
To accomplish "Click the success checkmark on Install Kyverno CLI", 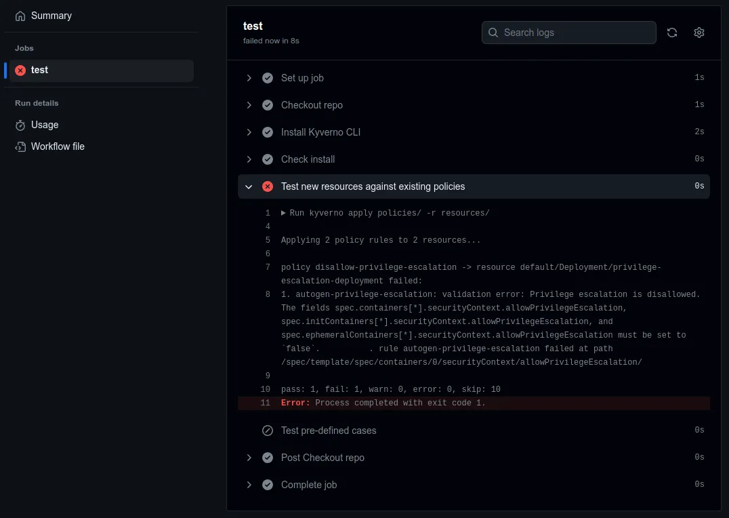I will 268,132.
